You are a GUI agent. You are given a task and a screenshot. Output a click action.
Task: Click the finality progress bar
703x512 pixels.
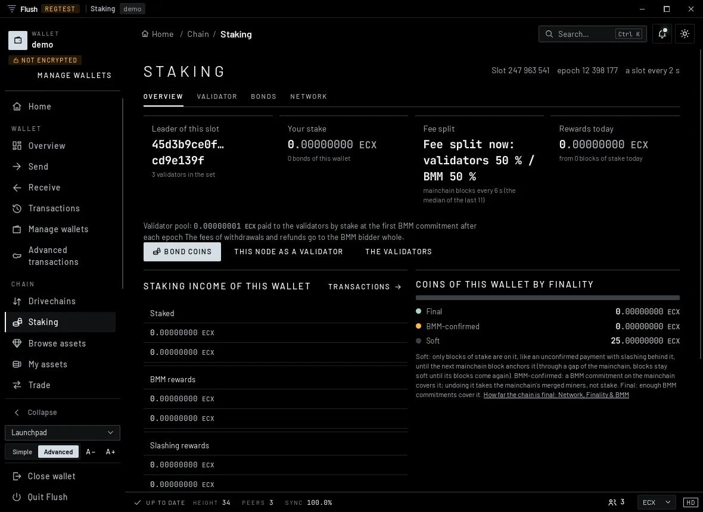[548, 298]
